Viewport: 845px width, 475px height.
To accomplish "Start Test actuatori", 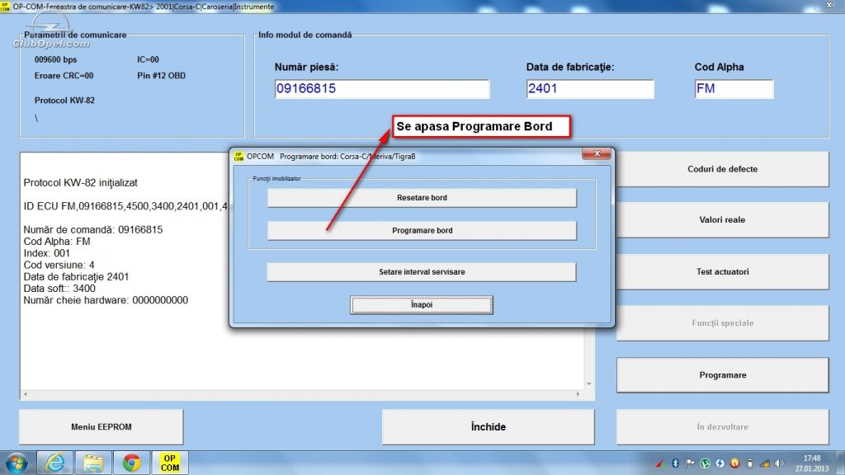I will click(x=723, y=272).
